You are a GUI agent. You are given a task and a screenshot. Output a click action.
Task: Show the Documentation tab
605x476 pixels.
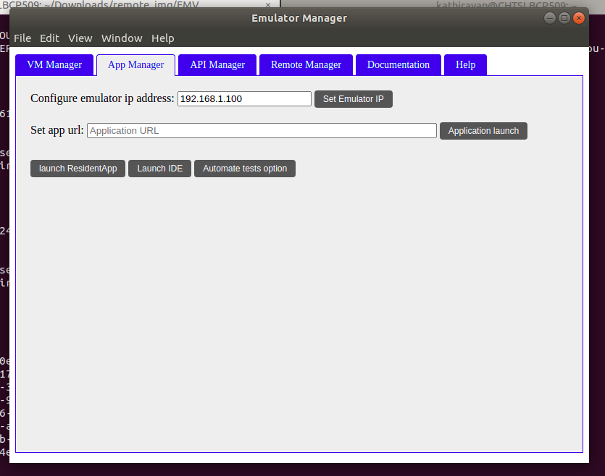398,65
